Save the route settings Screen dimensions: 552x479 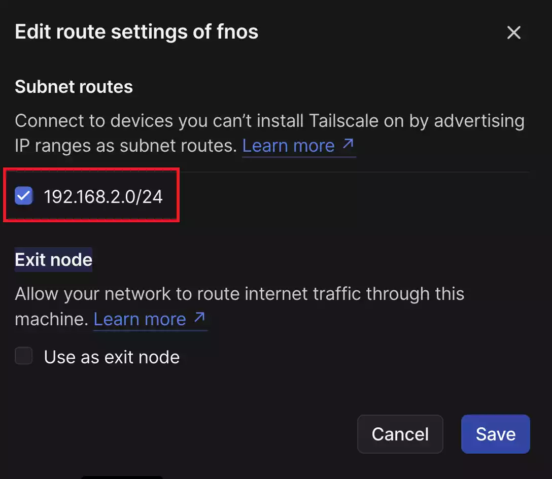click(495, 434)
